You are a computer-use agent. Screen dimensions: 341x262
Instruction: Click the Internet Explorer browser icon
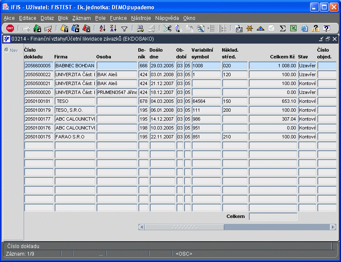tap(305, 28)
